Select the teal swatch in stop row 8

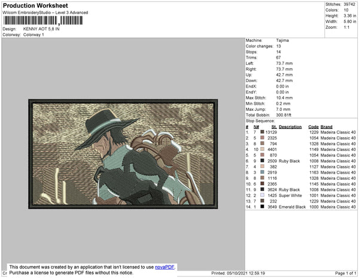[262, 172]
